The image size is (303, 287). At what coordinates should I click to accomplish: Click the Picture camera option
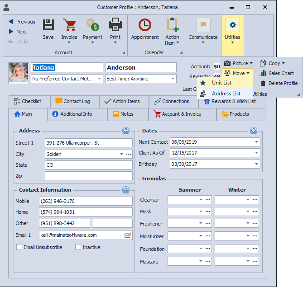pyautogui.click(x=238, y=63)
